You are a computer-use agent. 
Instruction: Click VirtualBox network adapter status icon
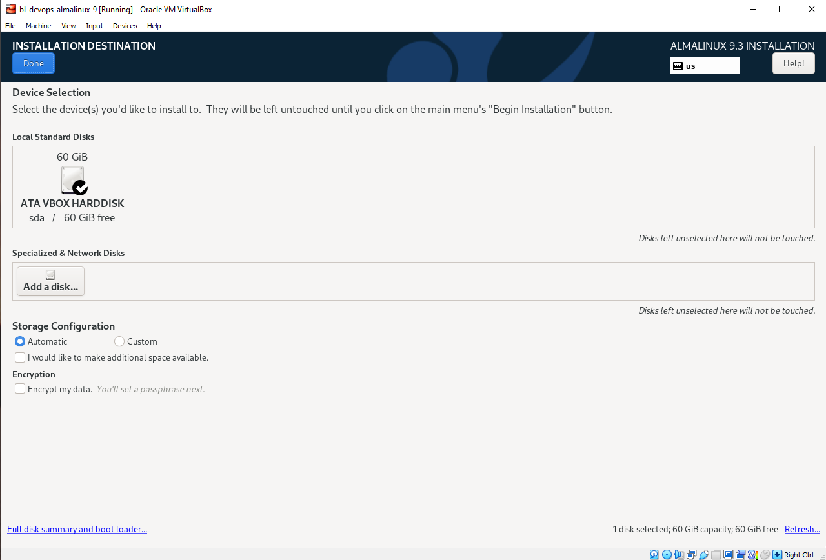click(691, 554)
